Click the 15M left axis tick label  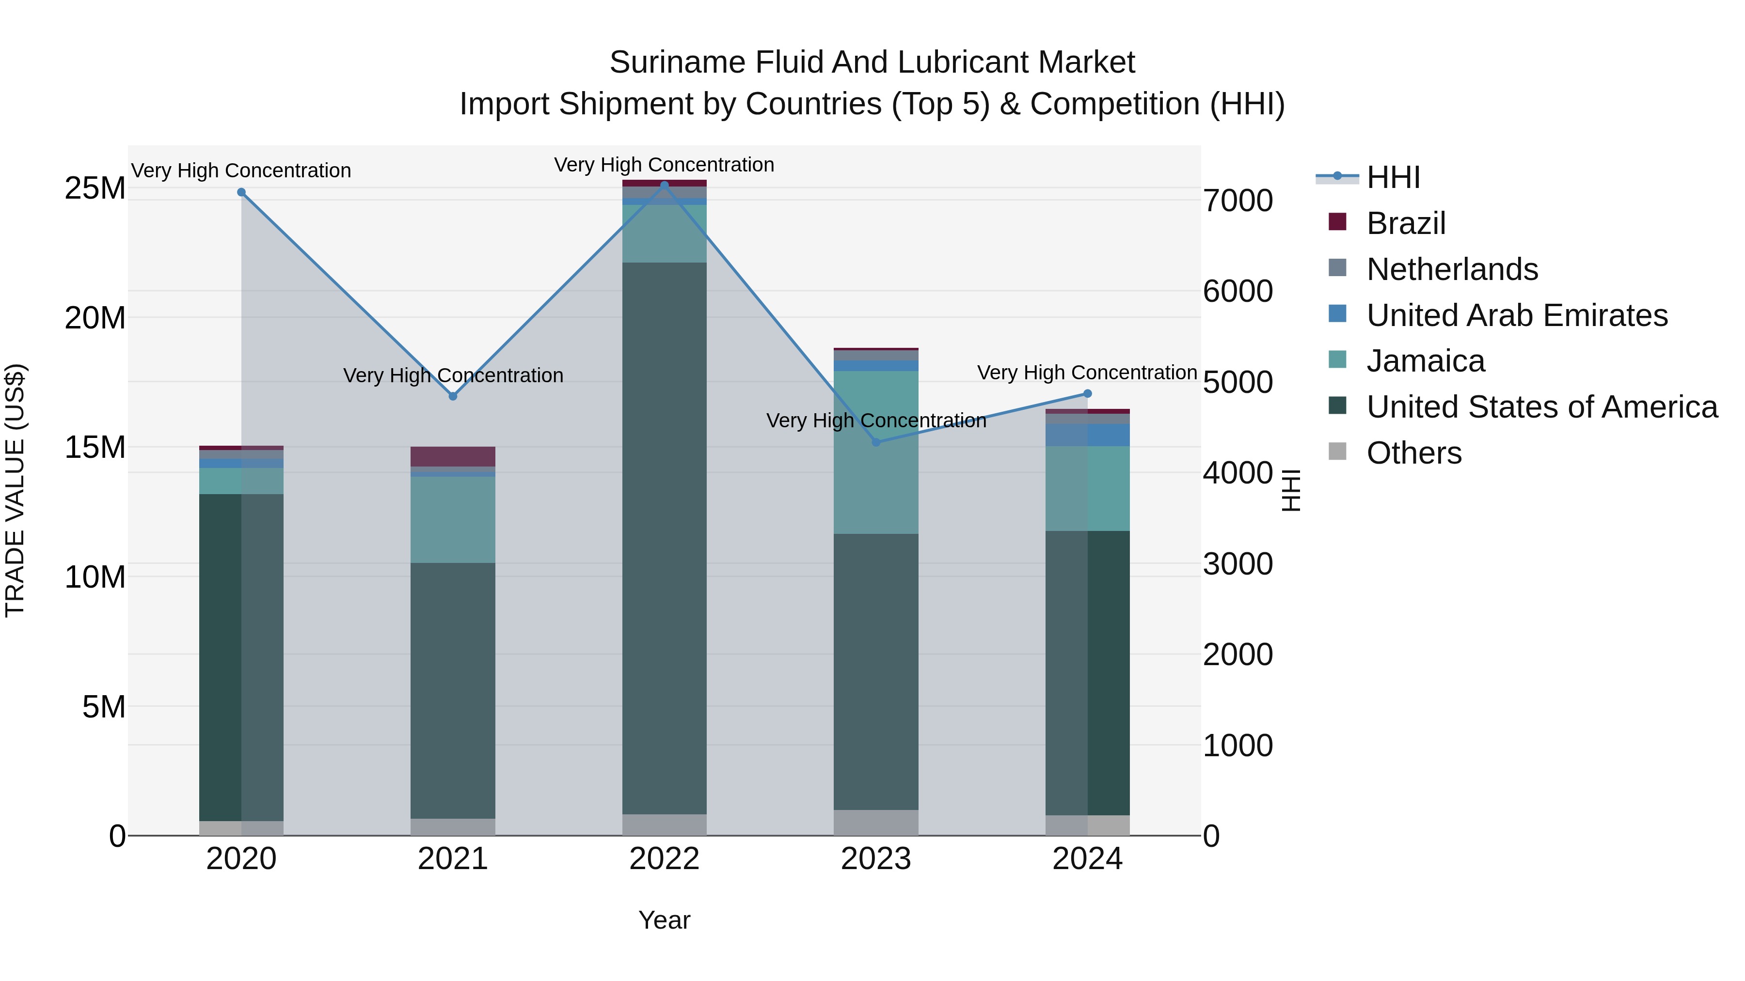pyautogui.click(x=95, y=448)
